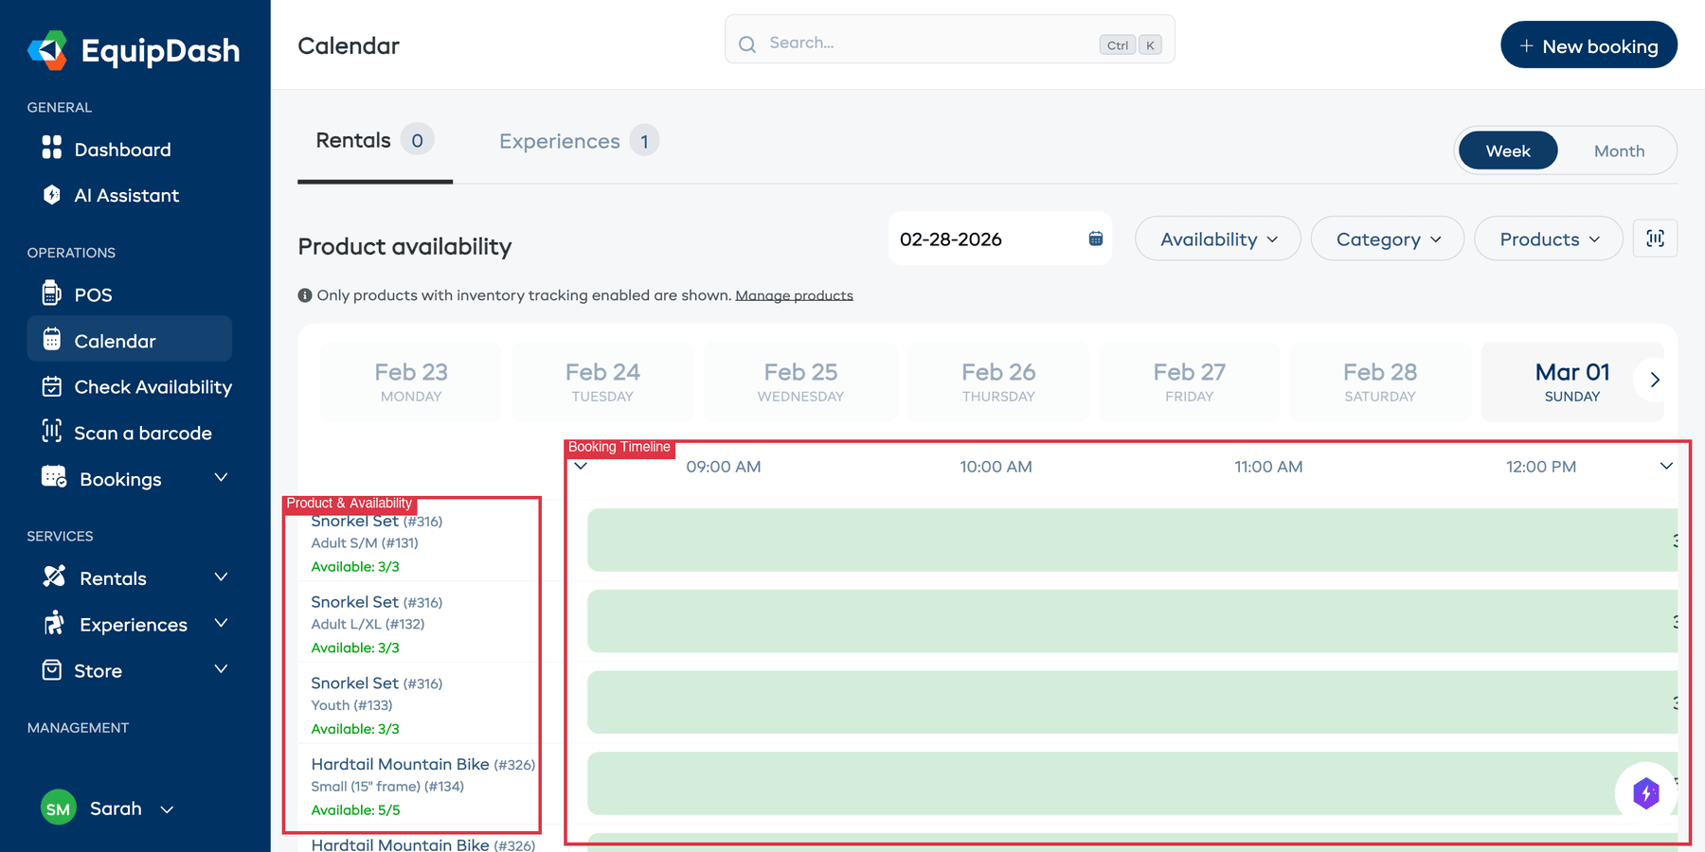Open the Manage products link
This screenshot has height=852, width=1705.
794,294
